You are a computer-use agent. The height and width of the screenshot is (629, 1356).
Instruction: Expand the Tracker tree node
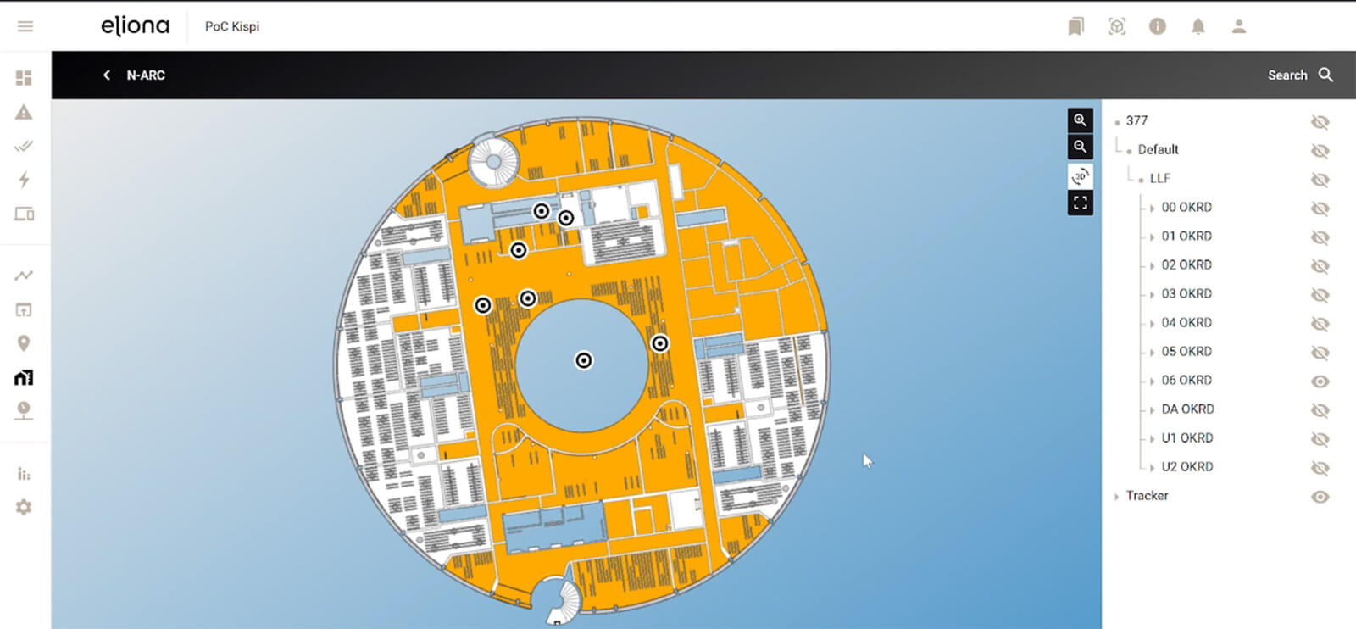pyautogui.click(x=1117, y=496)
